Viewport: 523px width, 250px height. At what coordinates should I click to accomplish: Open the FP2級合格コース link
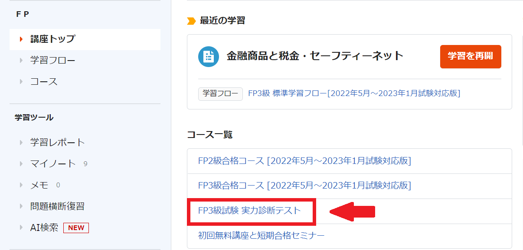coord(304,161)
